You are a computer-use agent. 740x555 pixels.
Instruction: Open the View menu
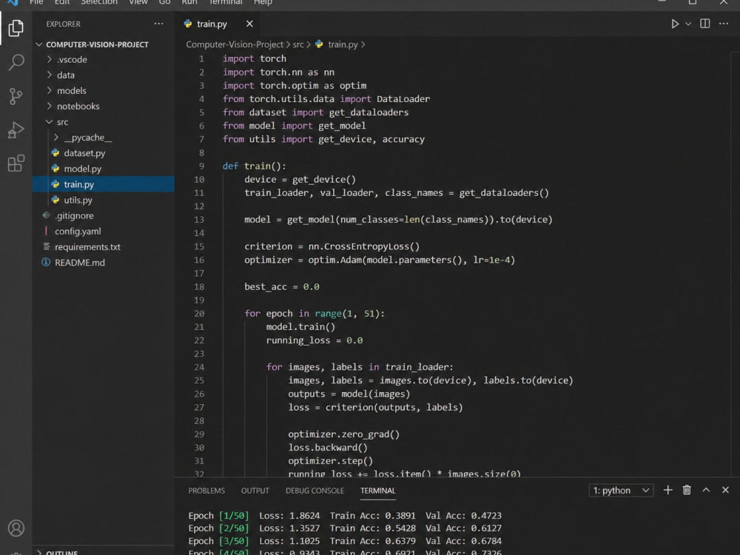pos(138,2)
